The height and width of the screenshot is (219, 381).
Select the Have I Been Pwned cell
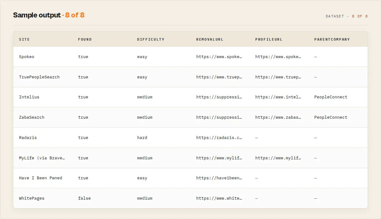coord(41,178)
